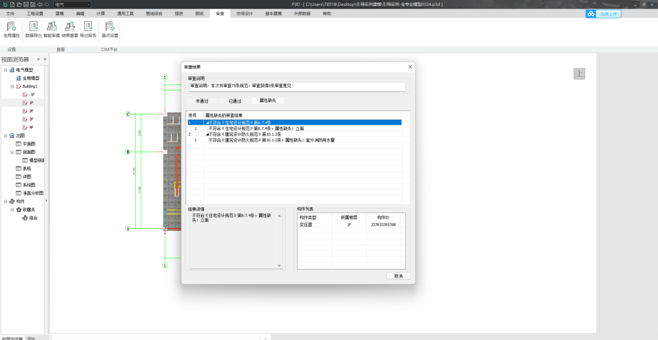Click the 取消 button in dialog
Viewport: 658px width, 340px height.
tap(398, 276)
